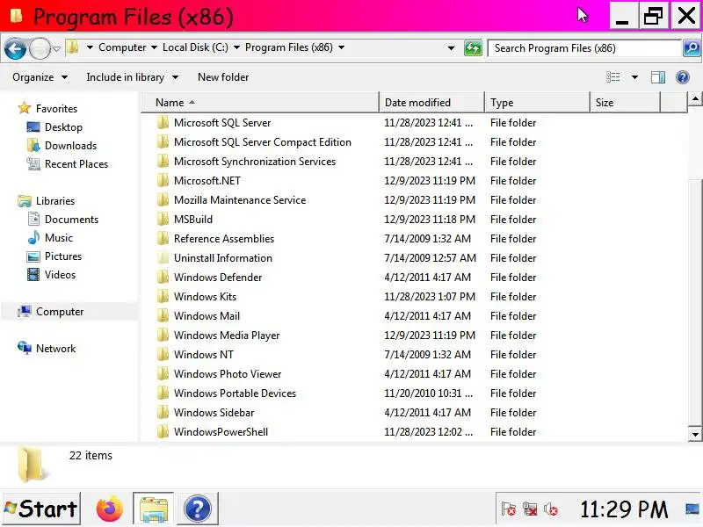Click muted volume speaker tray icon
Viewport: 703px width, 527px height.
click(x=551, y=509)
